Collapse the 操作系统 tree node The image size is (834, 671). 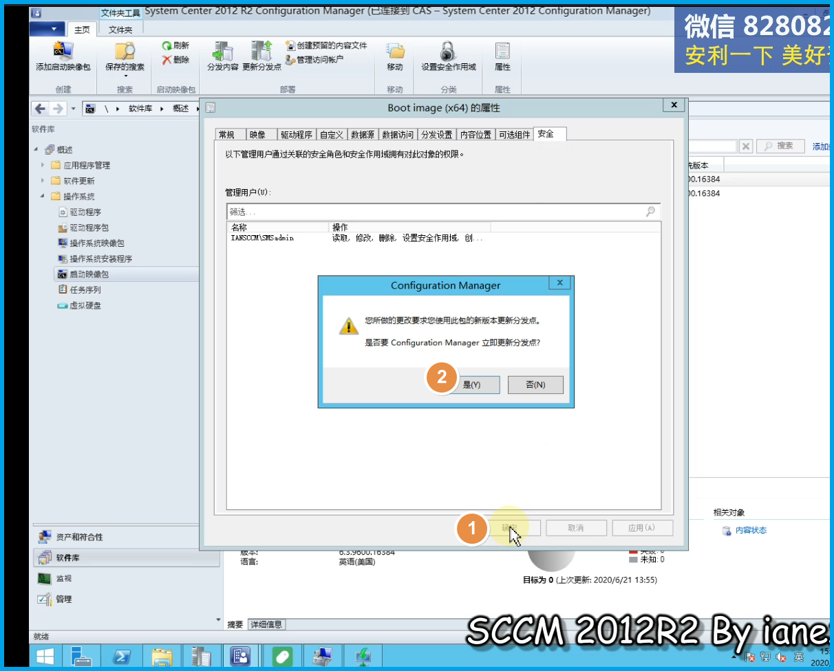[43, 197]
